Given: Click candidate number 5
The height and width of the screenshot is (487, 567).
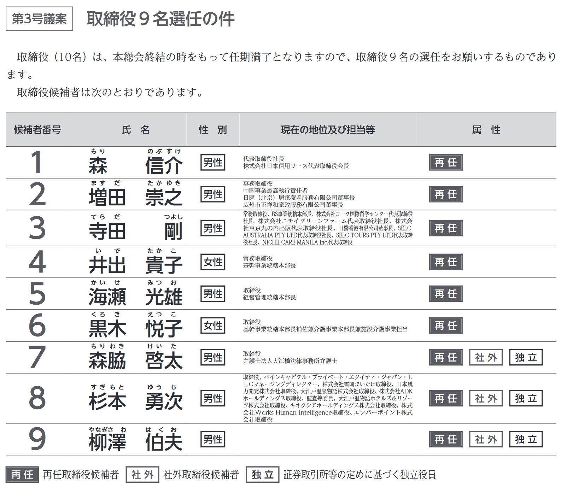Looking at the screenshot, I should 37,294.
